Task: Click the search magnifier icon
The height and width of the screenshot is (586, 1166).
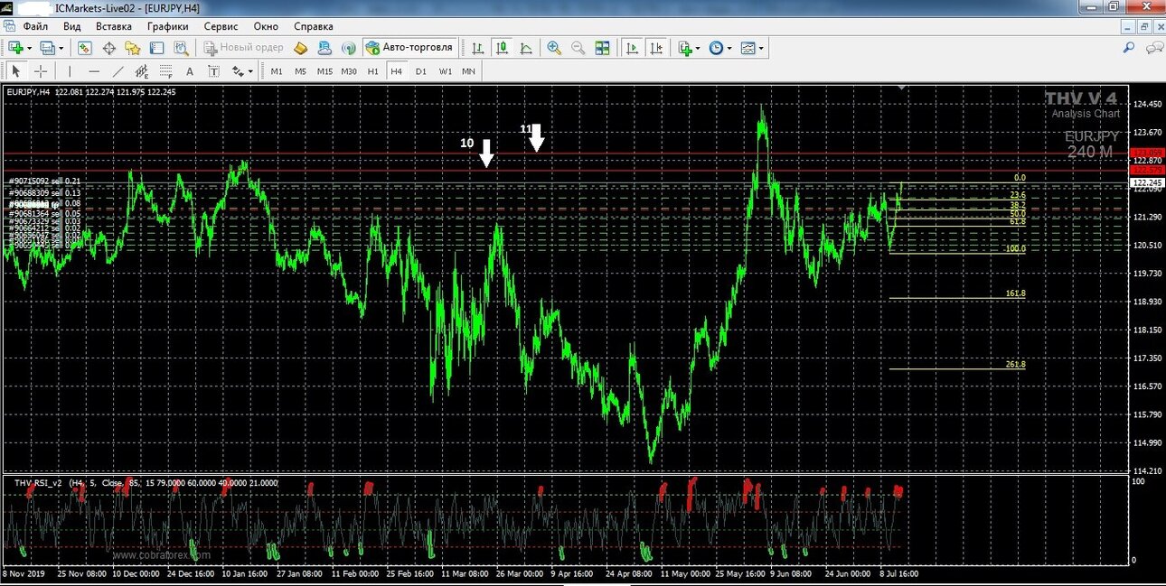Action: click(1128, 48)
